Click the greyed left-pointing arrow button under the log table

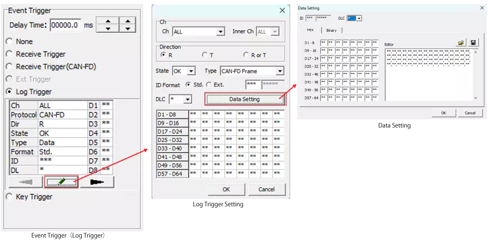(x=25, y=182)
